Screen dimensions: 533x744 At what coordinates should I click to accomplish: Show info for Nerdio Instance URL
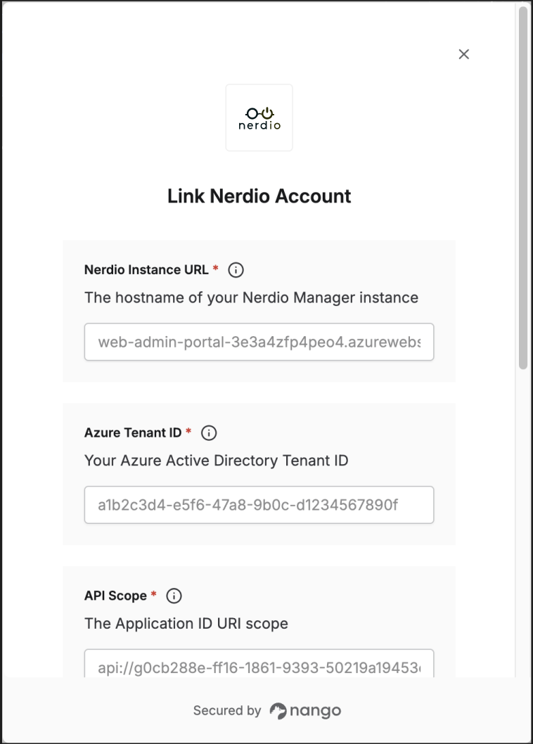coord(236,270)
